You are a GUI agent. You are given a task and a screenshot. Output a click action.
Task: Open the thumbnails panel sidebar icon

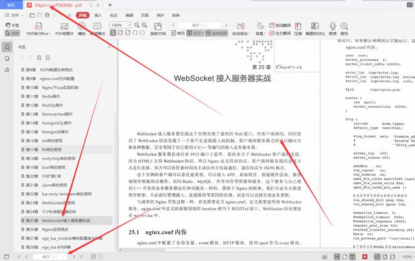7,59
